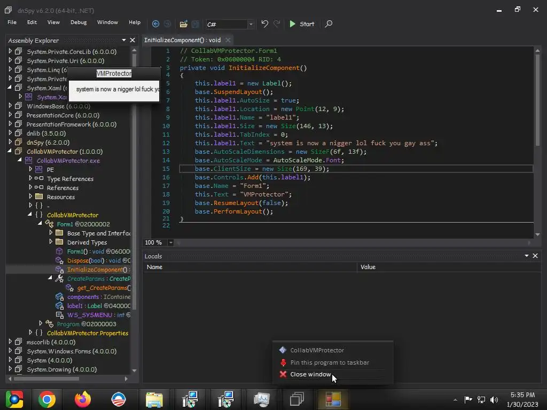Open the View menu
Image resolution: width=547 pixels, height=410 pixels.
click(x=53, y=22)
